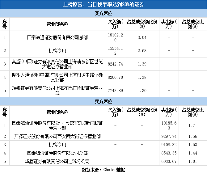This screenshot has height=174, width=207.
Task: Click the ratio value 1.44
Action: tap(193, 153)
